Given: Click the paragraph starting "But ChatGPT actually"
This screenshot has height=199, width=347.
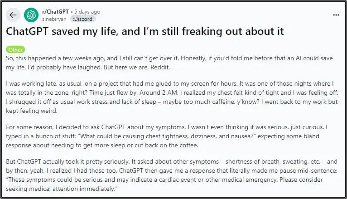Looking at the screenshot, I should point(172,175).
